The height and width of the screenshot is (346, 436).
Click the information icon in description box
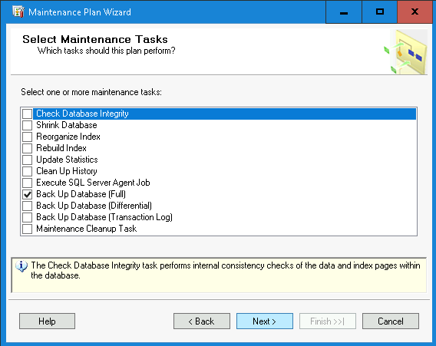(21, 266)
